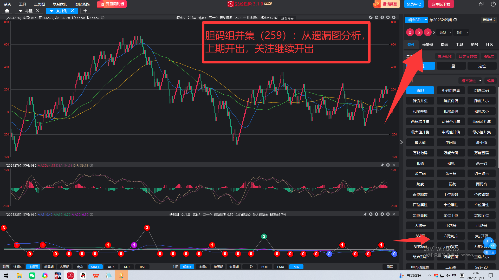Click the home icon tab
Viewport: 499px width, 280px height.
(x=7, y=11)
